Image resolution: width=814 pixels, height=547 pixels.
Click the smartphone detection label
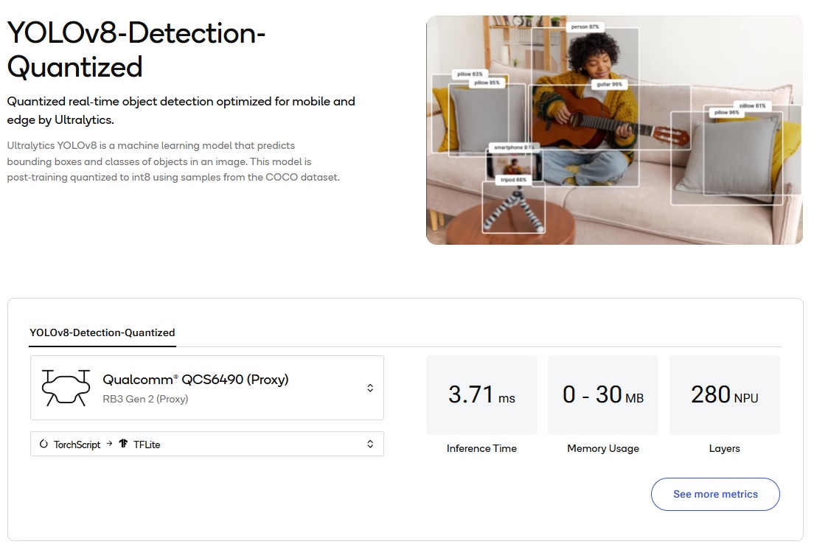(x=512, y=147)
